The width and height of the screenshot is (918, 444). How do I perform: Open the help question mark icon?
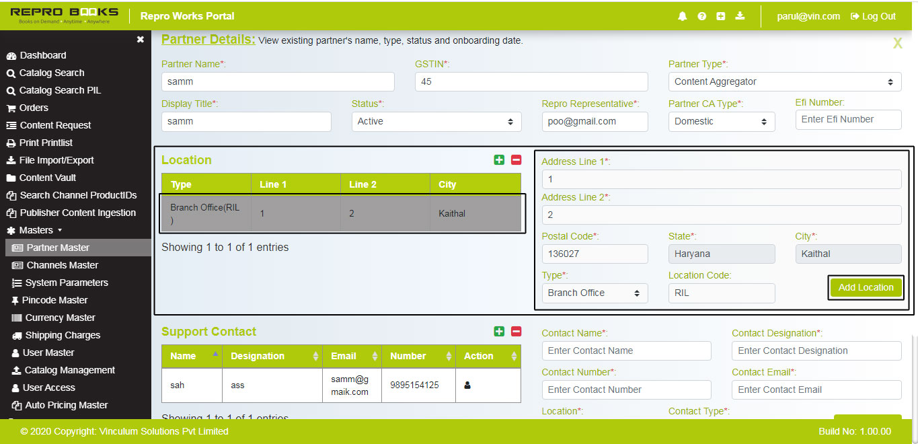click(701, 16)
